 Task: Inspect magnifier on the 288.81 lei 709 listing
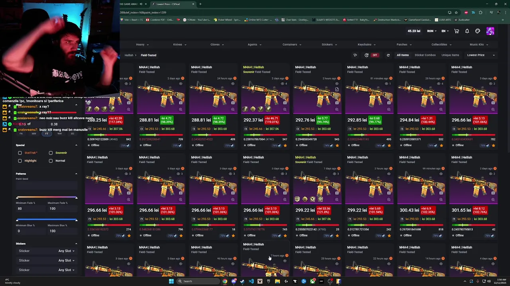coord(180,109)
